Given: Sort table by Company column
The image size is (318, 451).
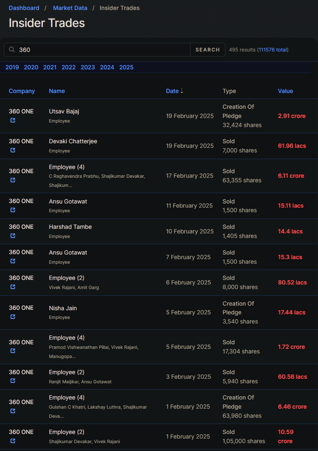Looking at the screenshot, I should point(22,91).
